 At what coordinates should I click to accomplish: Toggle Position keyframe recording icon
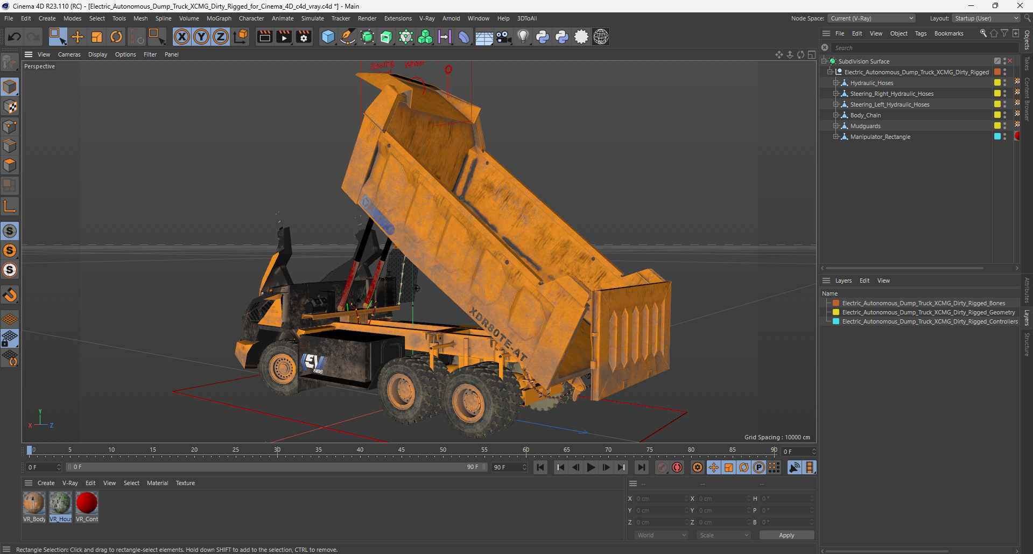tap(713, 467)
